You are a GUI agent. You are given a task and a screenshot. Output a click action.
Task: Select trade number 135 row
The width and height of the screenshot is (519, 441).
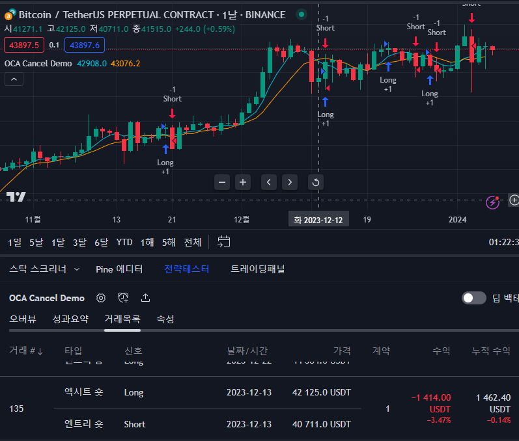259,408
